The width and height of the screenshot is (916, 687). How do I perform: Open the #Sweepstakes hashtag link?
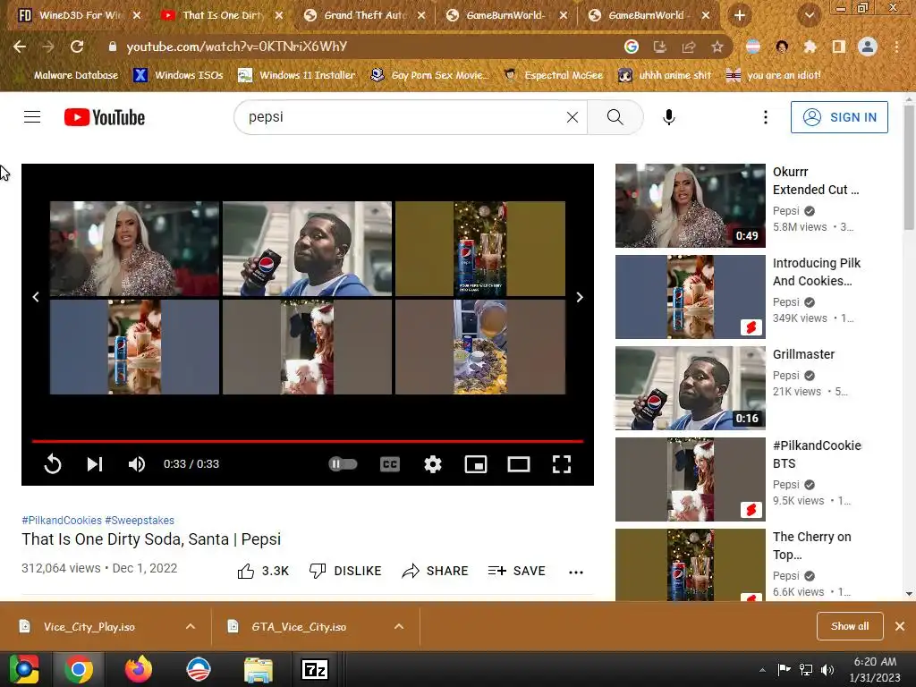coord(140,520)
